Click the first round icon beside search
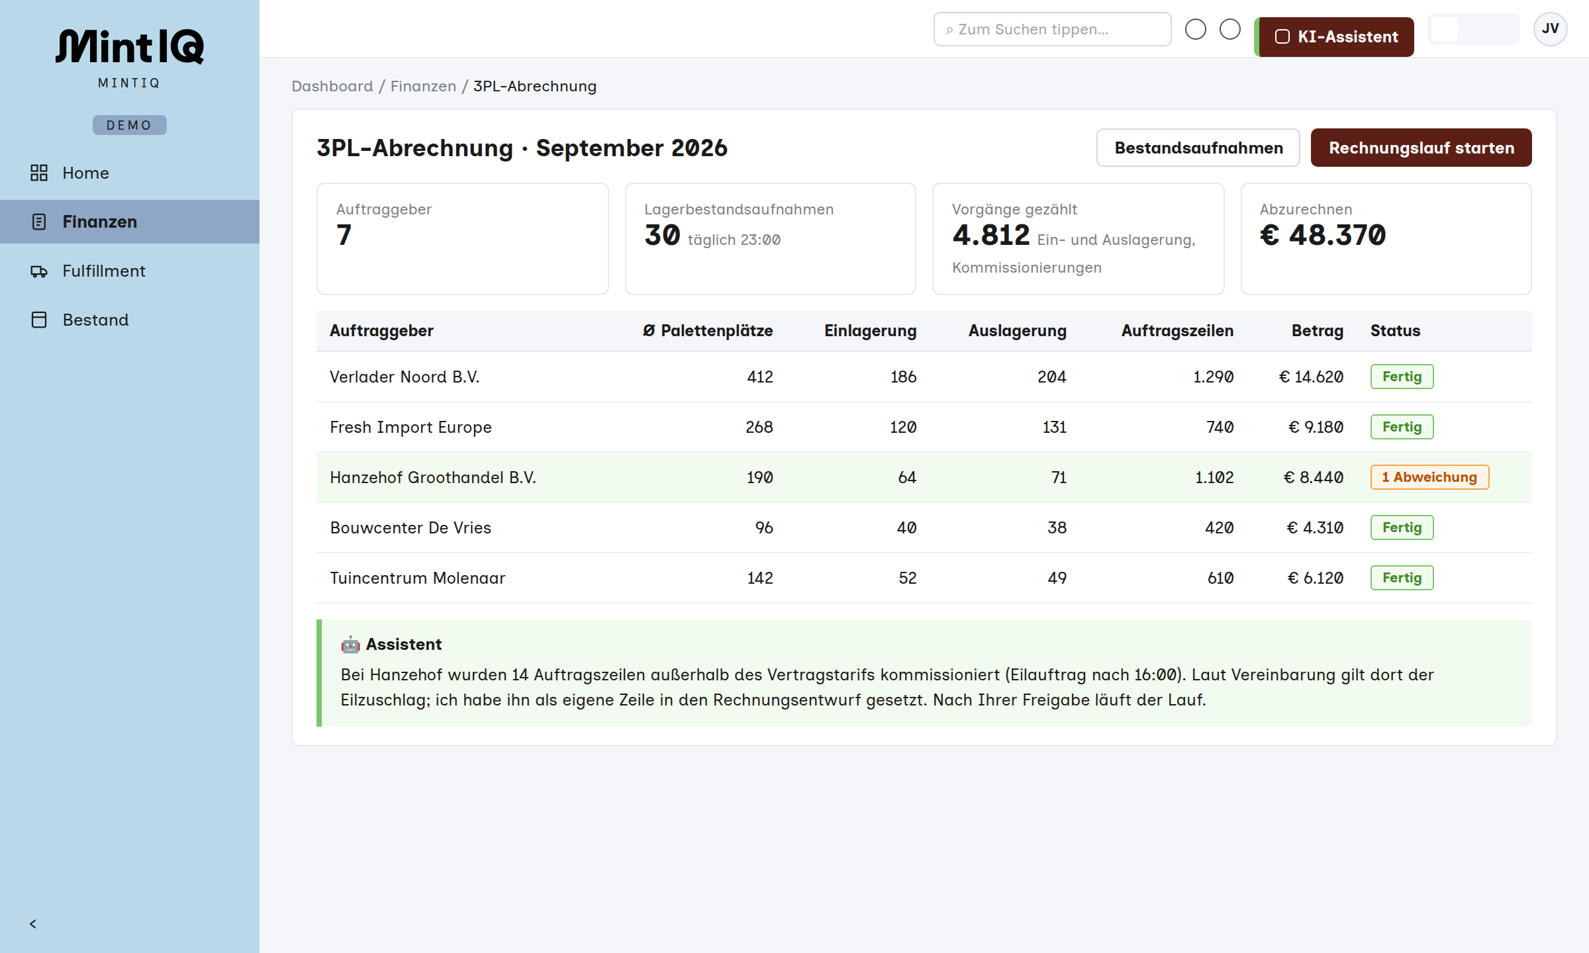 [x=1196, y=29]
